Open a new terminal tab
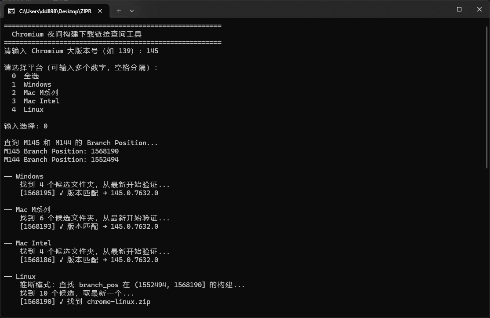The height and width of the screenshot is (318, 490). [x=119, y=11]
